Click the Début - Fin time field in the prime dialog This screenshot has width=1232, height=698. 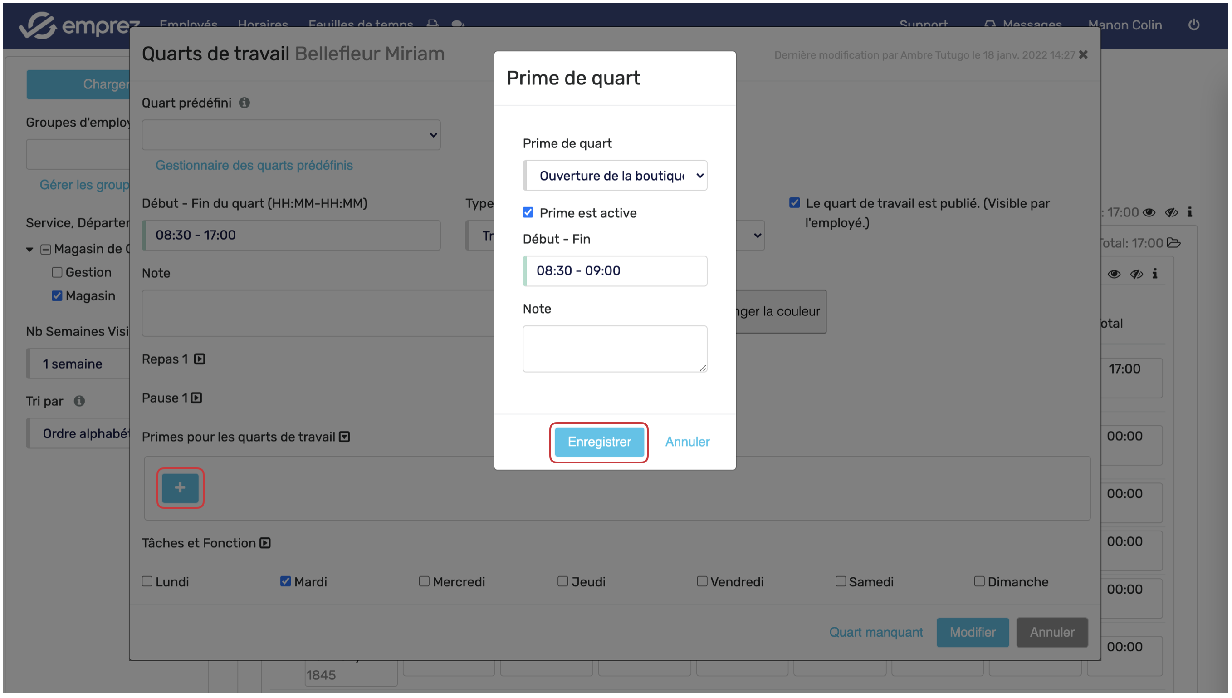click(615, 271)
